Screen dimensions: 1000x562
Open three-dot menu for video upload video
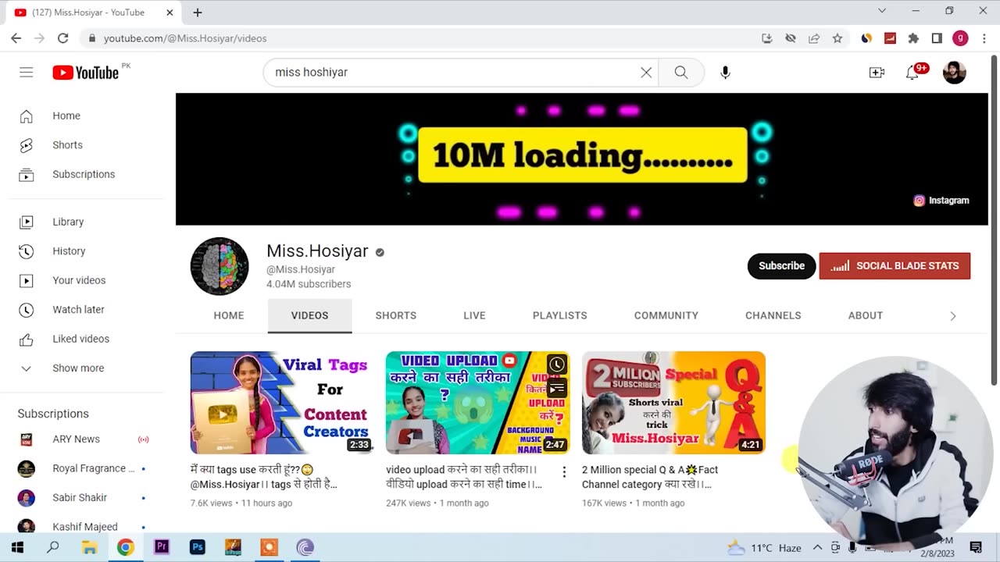pos(564,472)
